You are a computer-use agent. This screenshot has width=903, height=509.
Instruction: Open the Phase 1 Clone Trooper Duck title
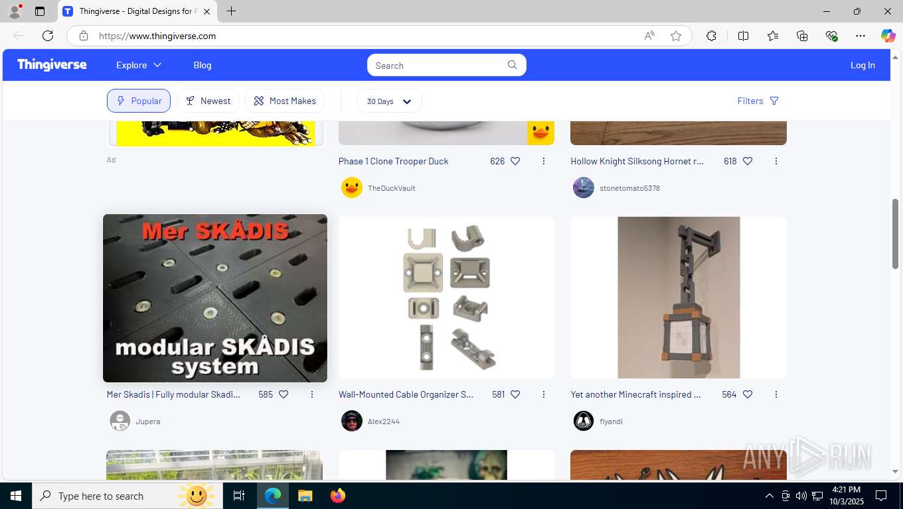click(x=393, y=161)
